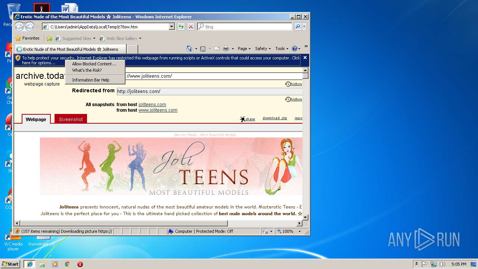Click the vertical scrollbar up arrow
Screen dimensions: 478x269
(x=305, y=70)
